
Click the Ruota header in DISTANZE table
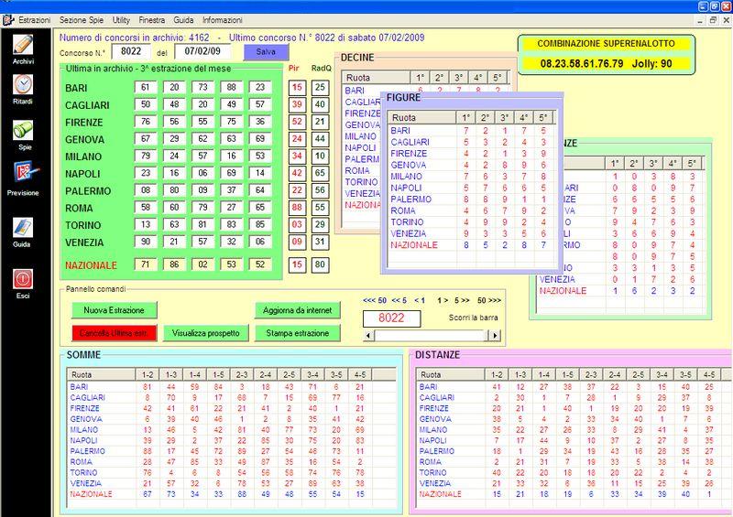451,374
